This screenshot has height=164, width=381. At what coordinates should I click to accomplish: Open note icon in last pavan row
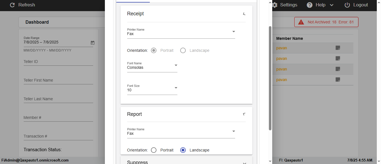point(338,80)
